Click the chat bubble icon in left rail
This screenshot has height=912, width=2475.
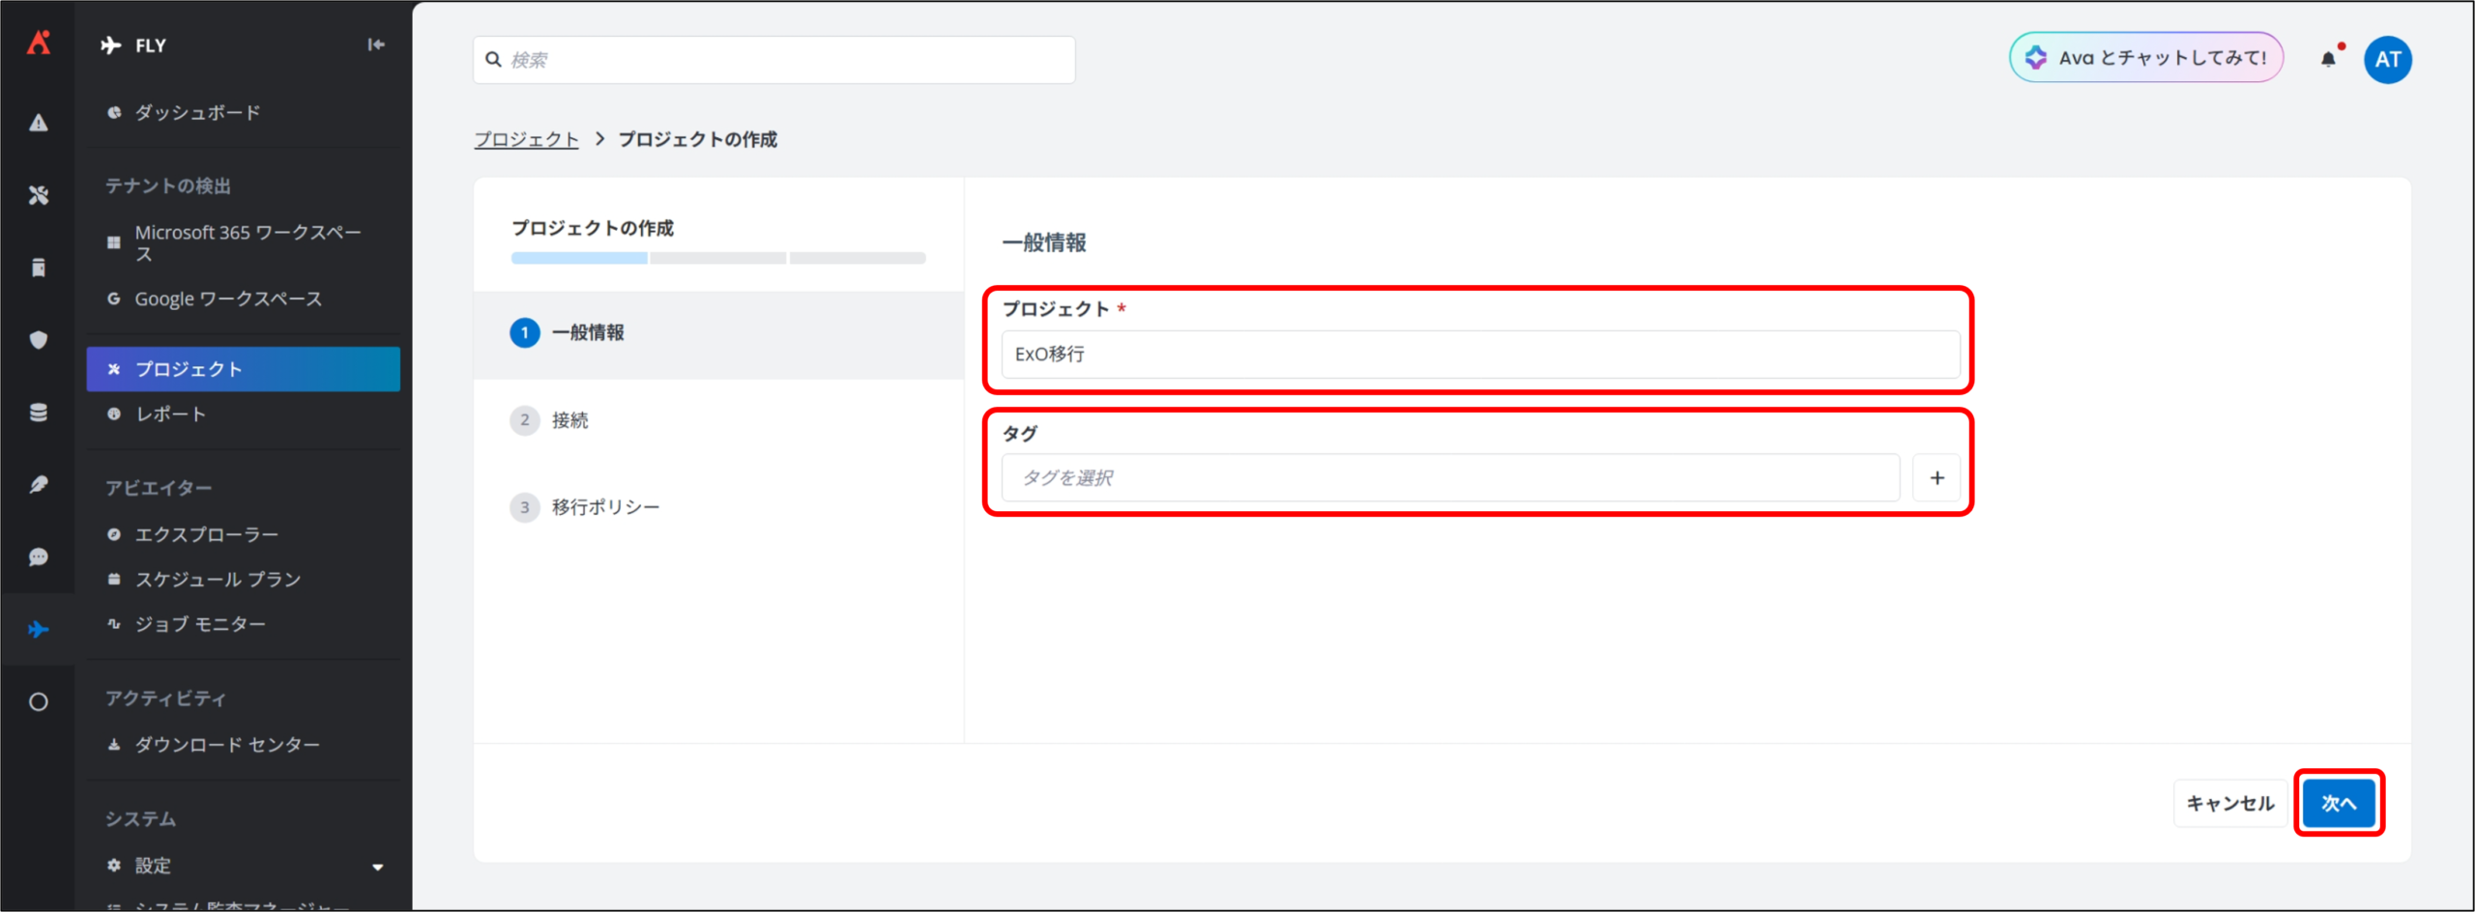point(39,557)
